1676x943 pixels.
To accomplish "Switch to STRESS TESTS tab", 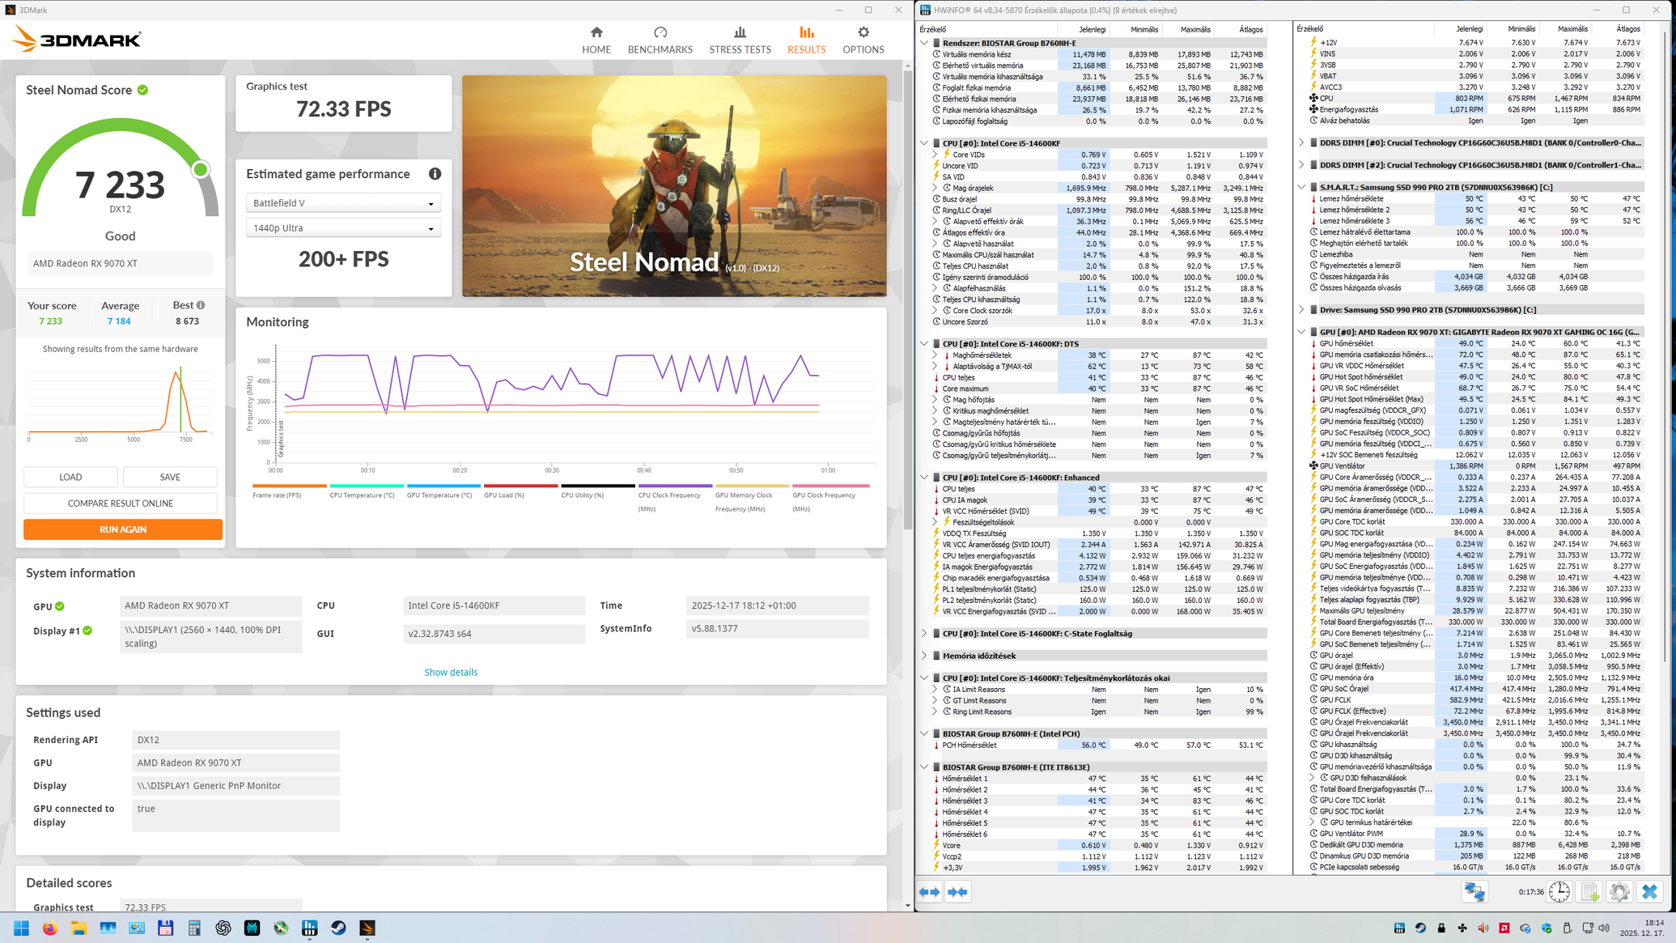I will (740, 40).
